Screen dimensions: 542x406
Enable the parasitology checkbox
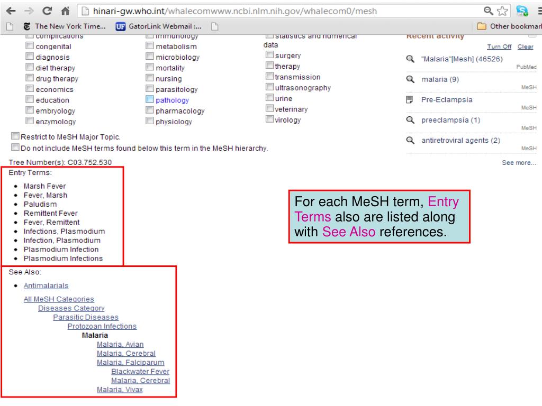tap(150, 89)
